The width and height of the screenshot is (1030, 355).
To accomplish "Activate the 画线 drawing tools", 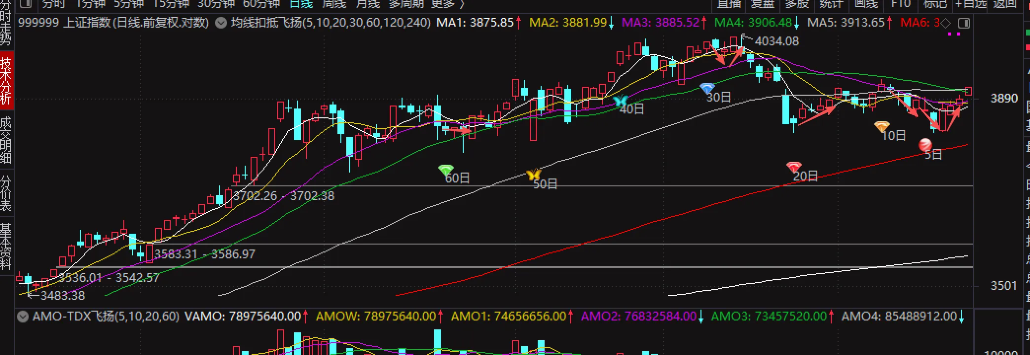I will 866,4.
